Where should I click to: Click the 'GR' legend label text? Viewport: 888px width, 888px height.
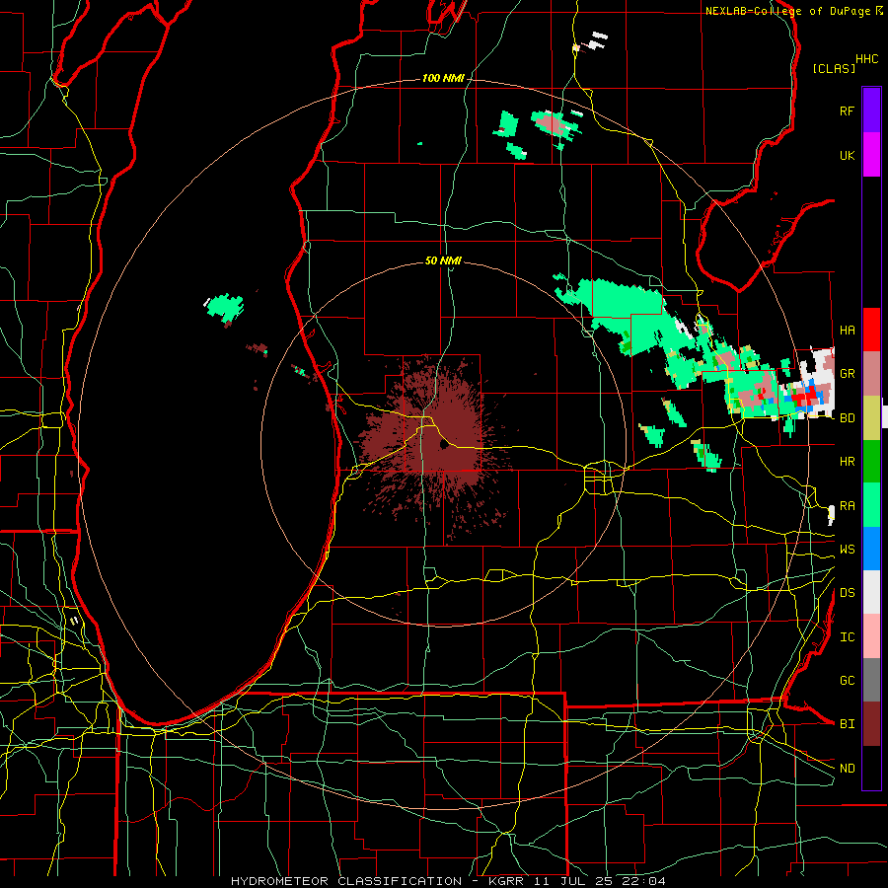pos(848,374)
